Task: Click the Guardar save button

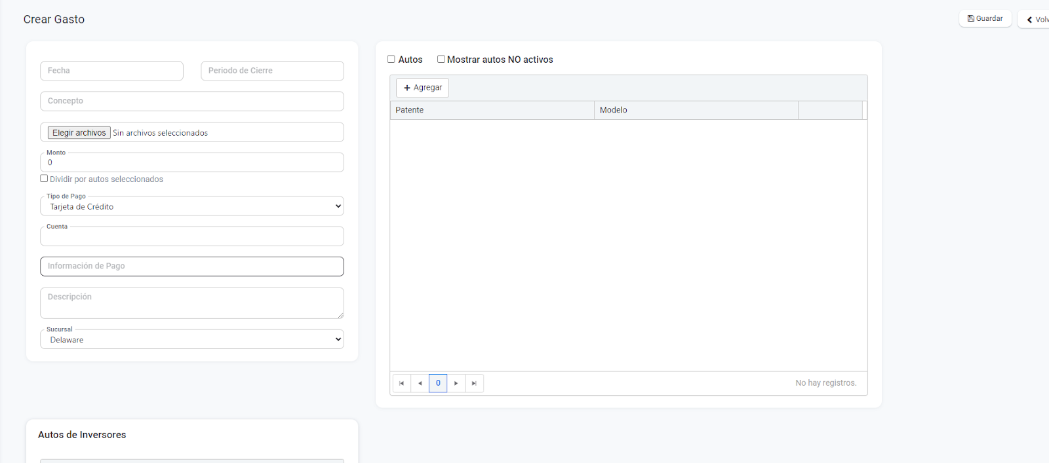Action: point(985,19)
